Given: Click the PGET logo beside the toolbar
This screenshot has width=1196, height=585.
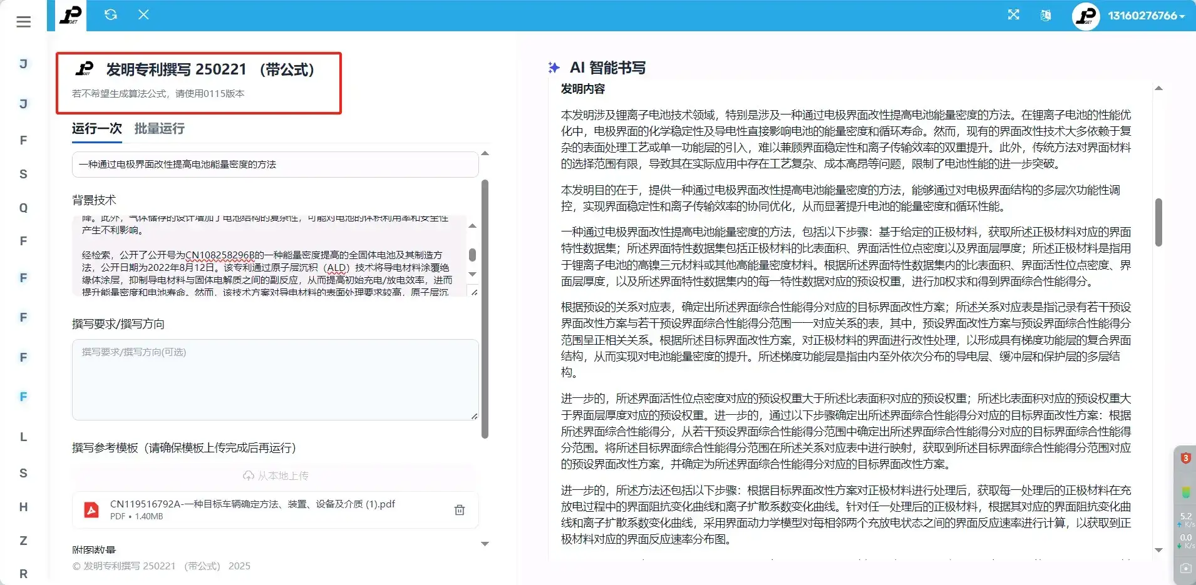Looking at the screenshot, I should click(71, 15).
